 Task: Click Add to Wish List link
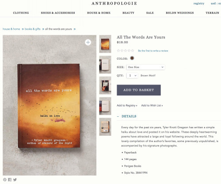[x=152, y=105]
